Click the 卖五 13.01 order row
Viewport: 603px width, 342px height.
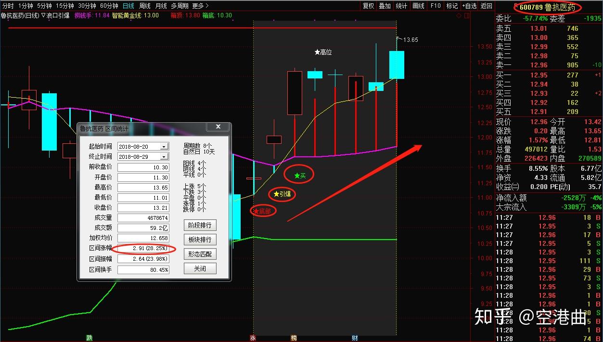point(549,28)
